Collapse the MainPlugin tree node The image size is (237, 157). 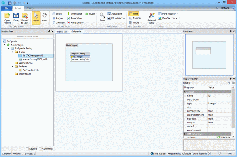[4, 45]
